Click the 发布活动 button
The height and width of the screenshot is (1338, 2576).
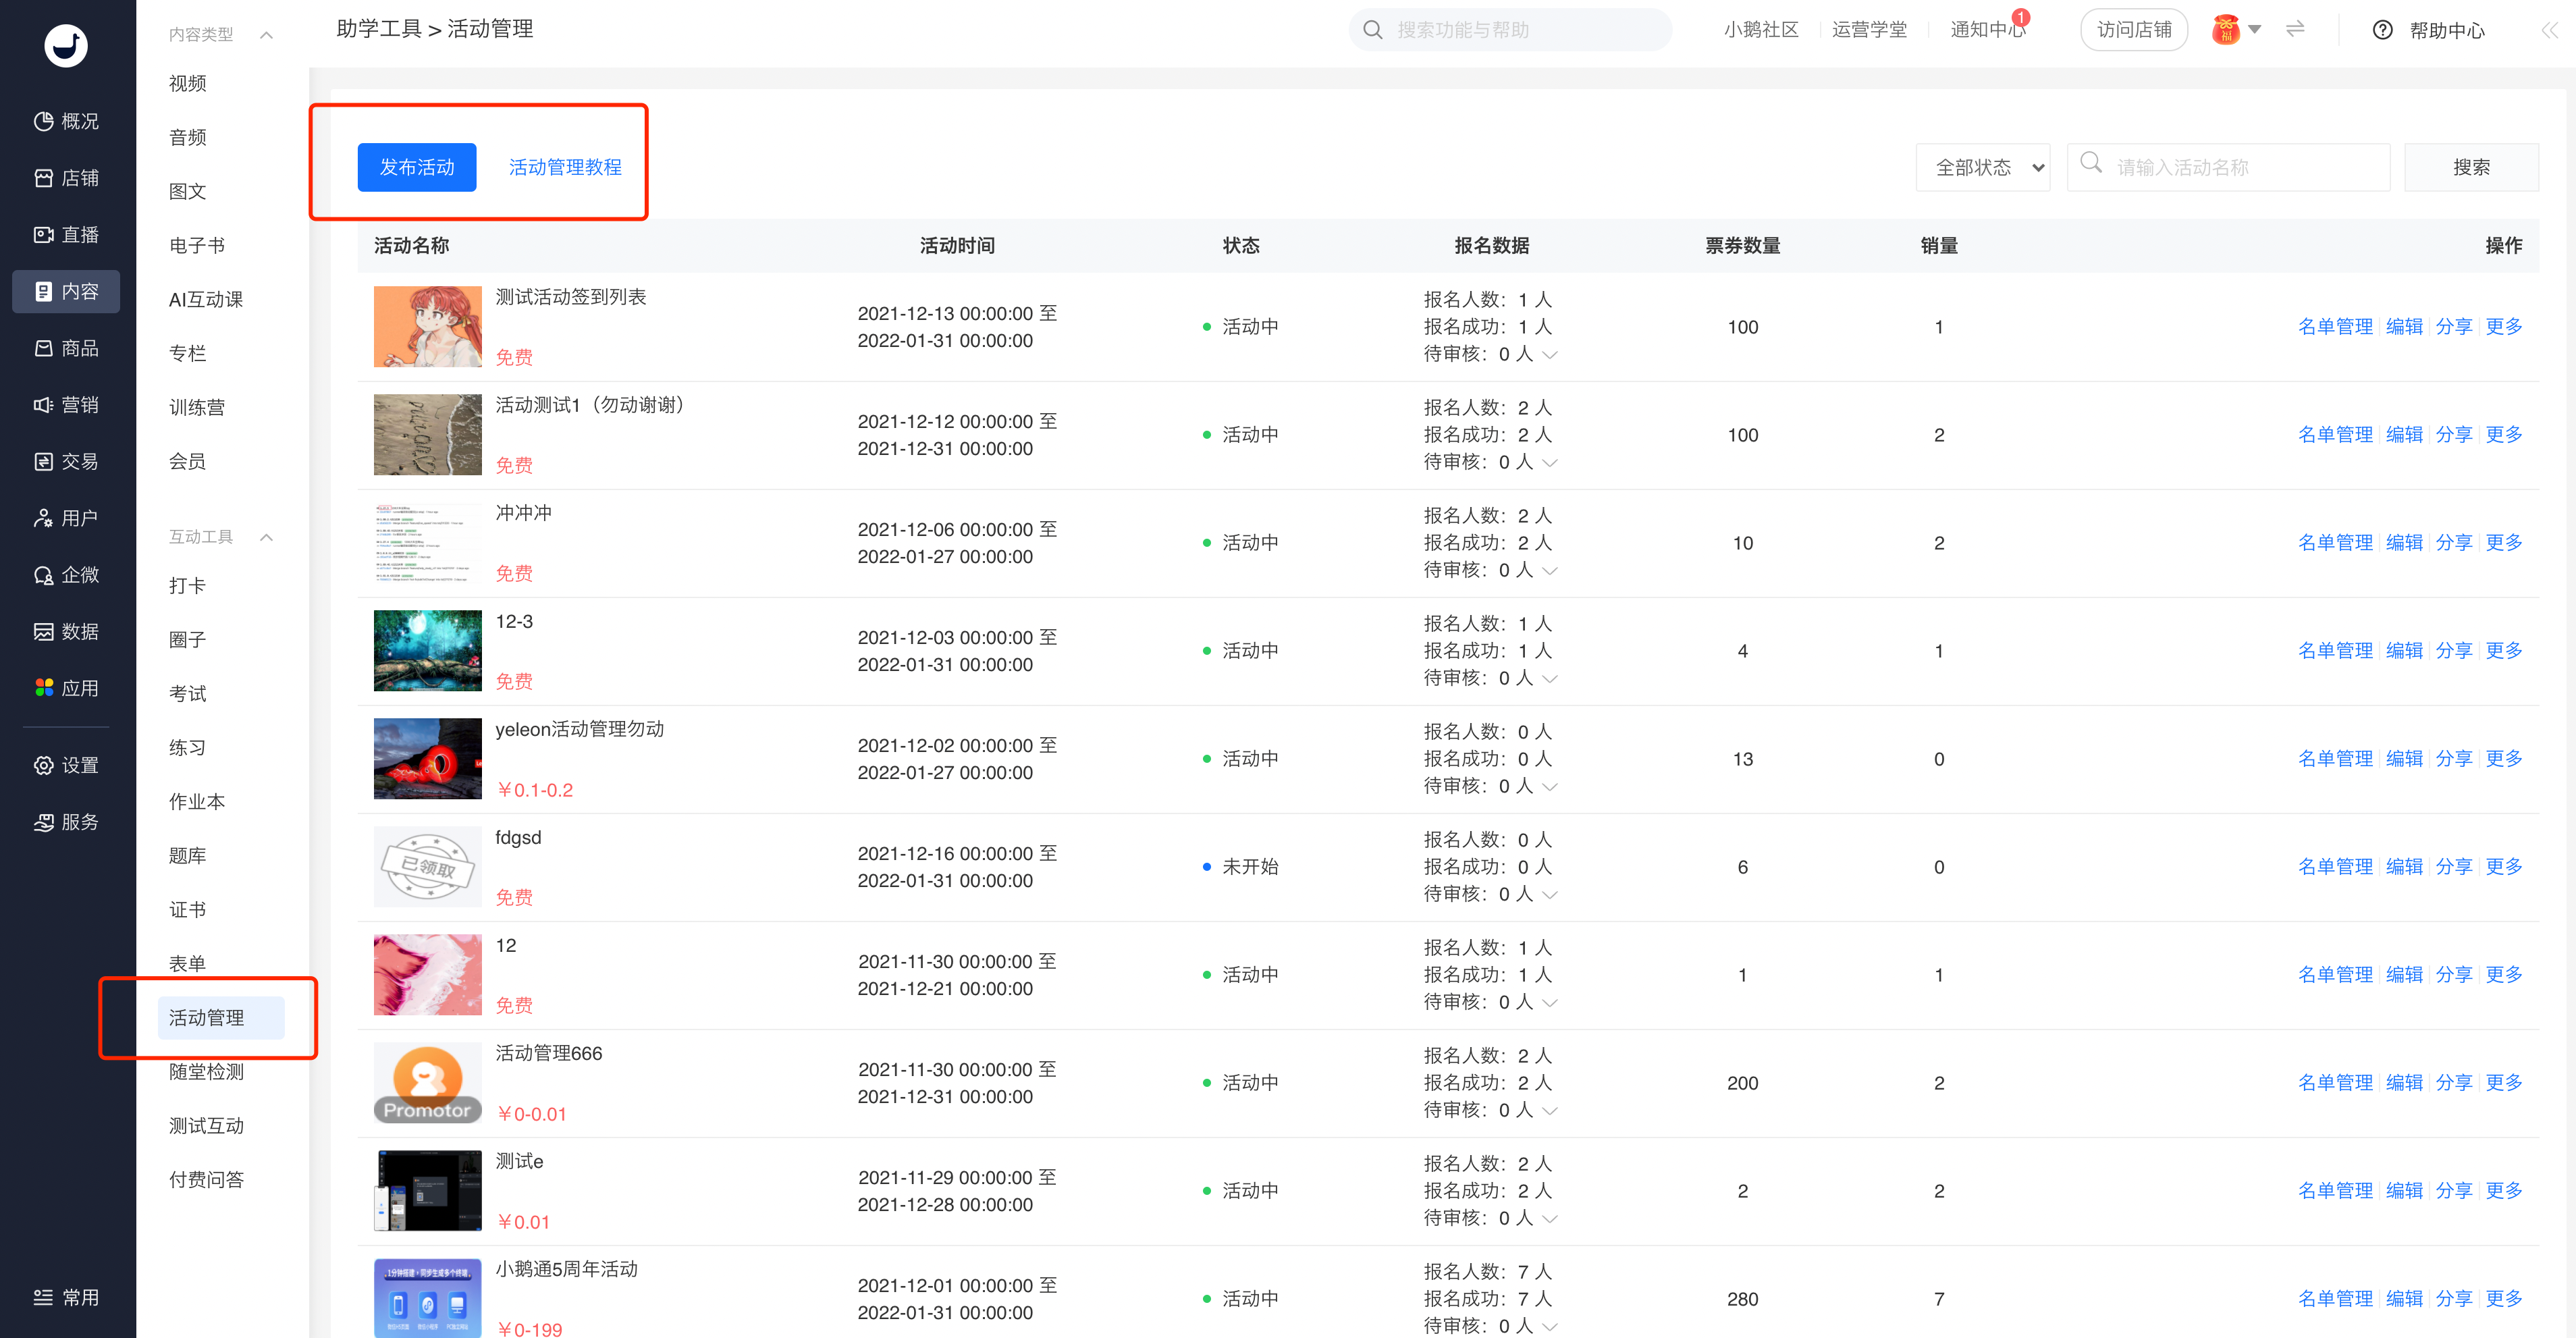[x=416, y=167]
